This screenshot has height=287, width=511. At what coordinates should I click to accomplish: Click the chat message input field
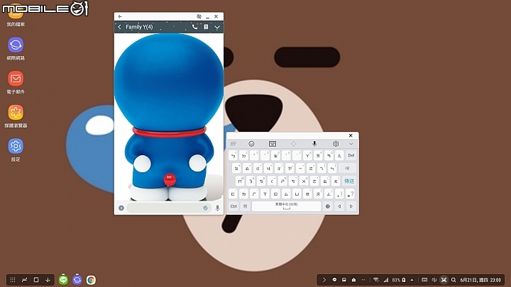(169, 208)
